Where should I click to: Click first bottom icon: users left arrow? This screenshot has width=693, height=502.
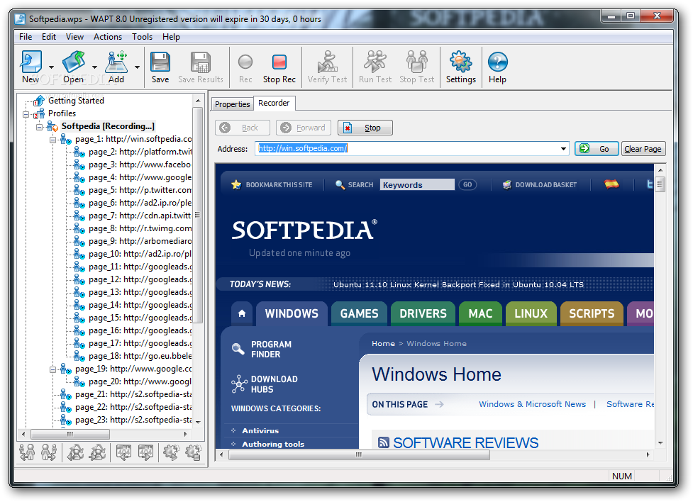click(27, 452)
